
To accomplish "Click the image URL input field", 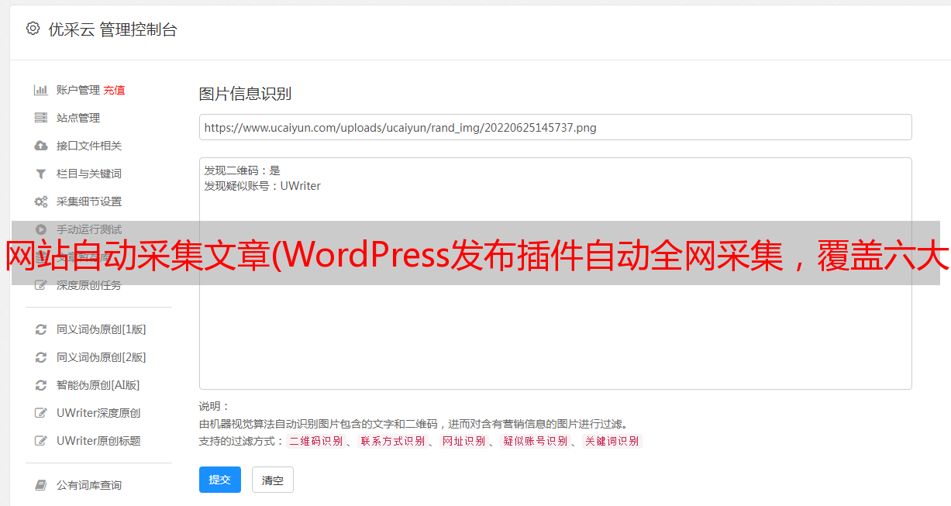I will pyautogui.click(x=555, y=127).
